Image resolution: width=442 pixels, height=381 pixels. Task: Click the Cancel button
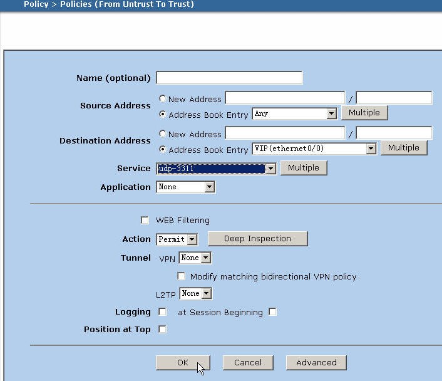[x=248, y=363]
